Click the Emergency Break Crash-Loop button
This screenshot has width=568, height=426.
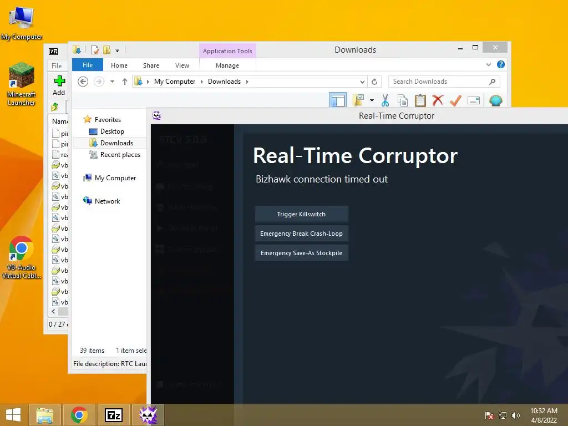pyautogui.click(x=301, y=234)
